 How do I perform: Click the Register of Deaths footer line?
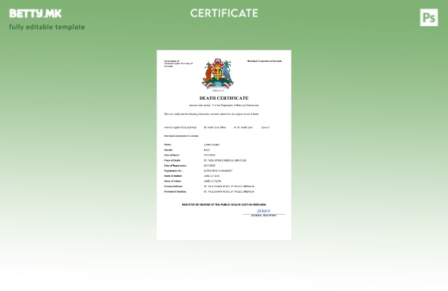[x=224, y=204]
